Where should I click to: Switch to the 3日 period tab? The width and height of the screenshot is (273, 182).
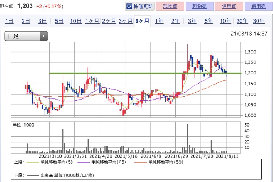pos(43,21)
